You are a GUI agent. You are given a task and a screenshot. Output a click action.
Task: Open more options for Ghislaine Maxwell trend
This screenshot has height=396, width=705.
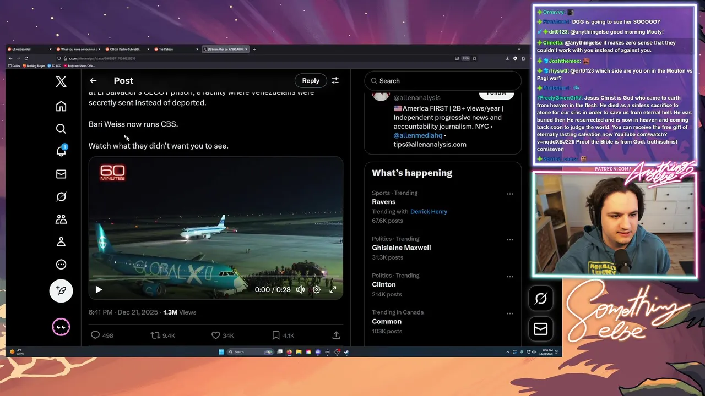click(510, 240)
